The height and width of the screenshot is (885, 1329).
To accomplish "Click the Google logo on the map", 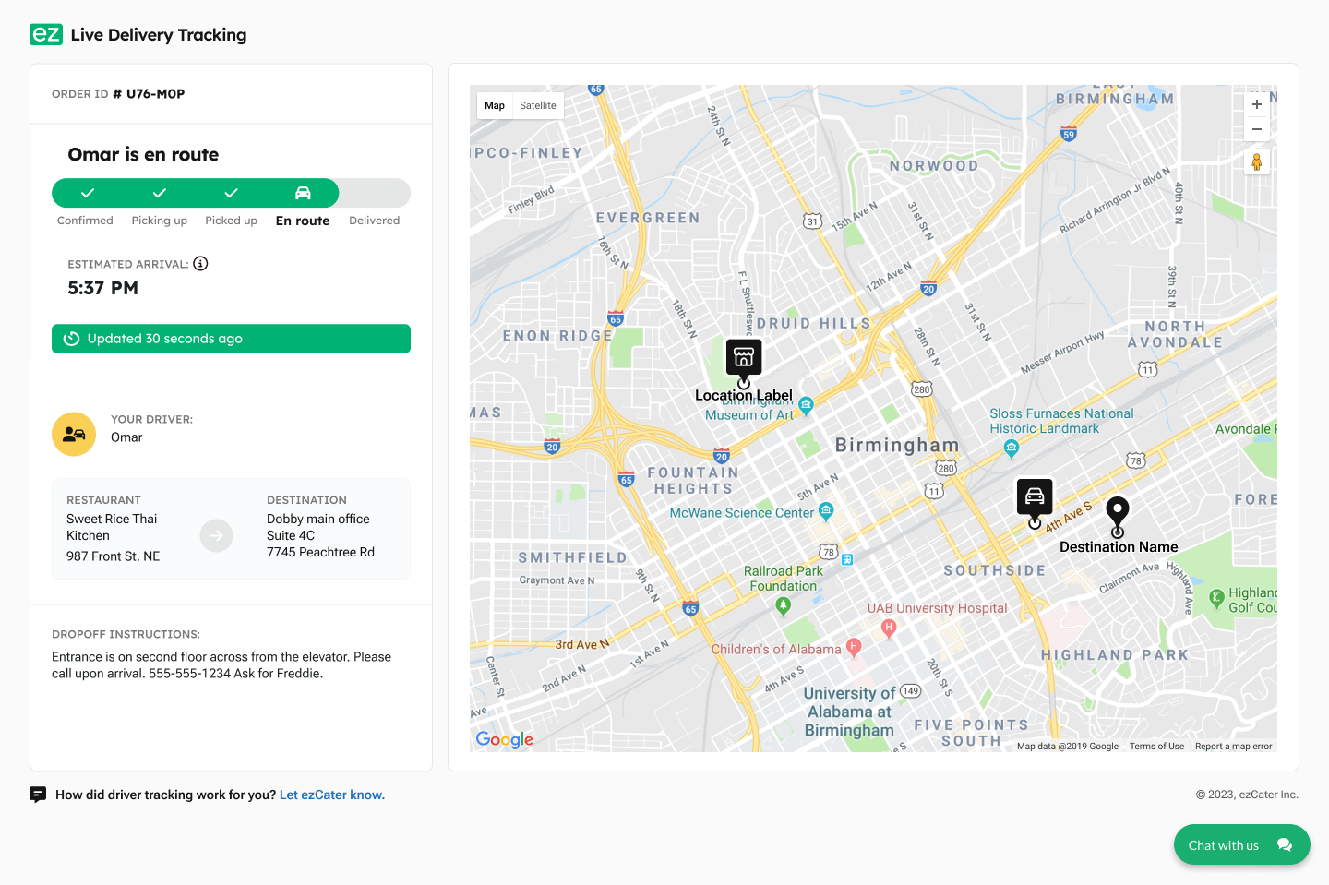I will [505, 739].
